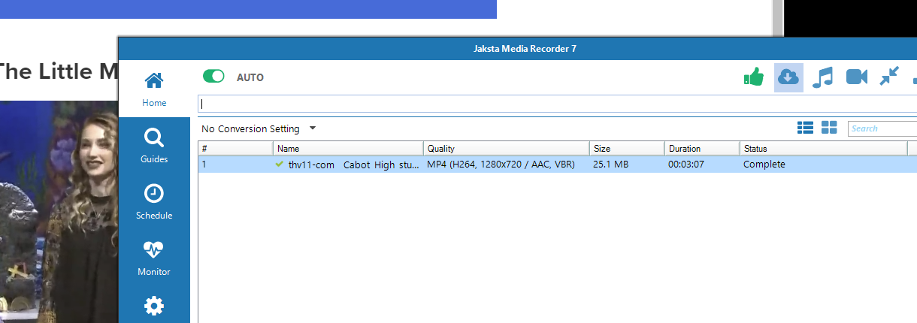Click the video camera record icon
This screenshot has width=917, height=323.
click(x=857, y=77)
